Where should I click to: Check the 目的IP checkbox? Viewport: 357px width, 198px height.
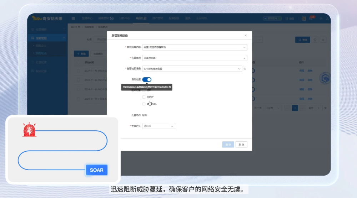[x=144, y=97]
